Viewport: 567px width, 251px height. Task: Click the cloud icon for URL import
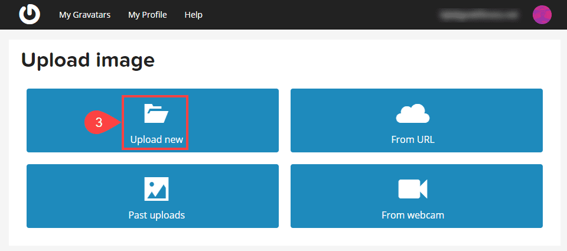[x=413, y=113]
